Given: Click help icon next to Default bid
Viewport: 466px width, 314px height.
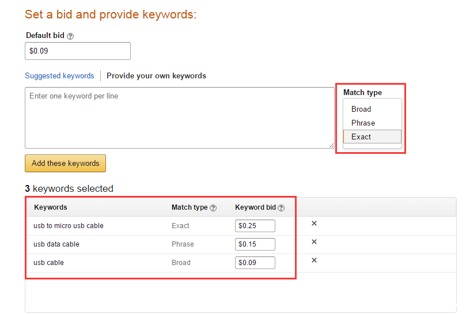Looking at the screenshot, I should pos(70,36).
